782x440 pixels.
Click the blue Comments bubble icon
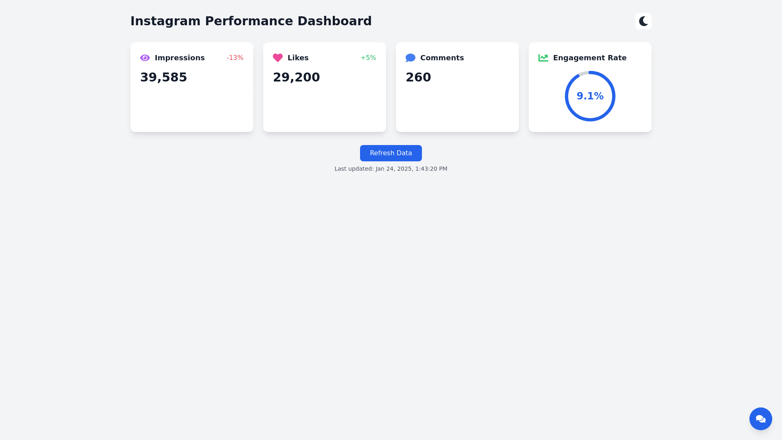pyautogui.click(x=410, y=58)
